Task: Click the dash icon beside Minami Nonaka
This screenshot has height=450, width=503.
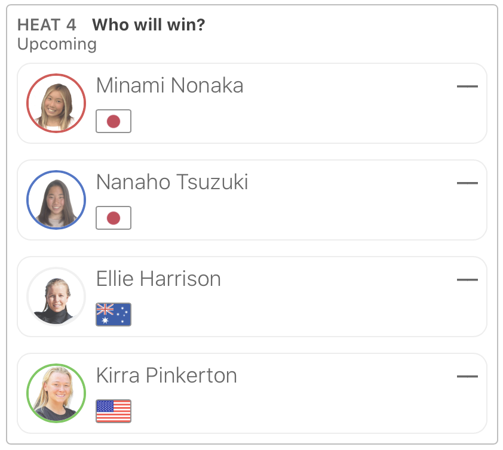Action: pos(467,87)
